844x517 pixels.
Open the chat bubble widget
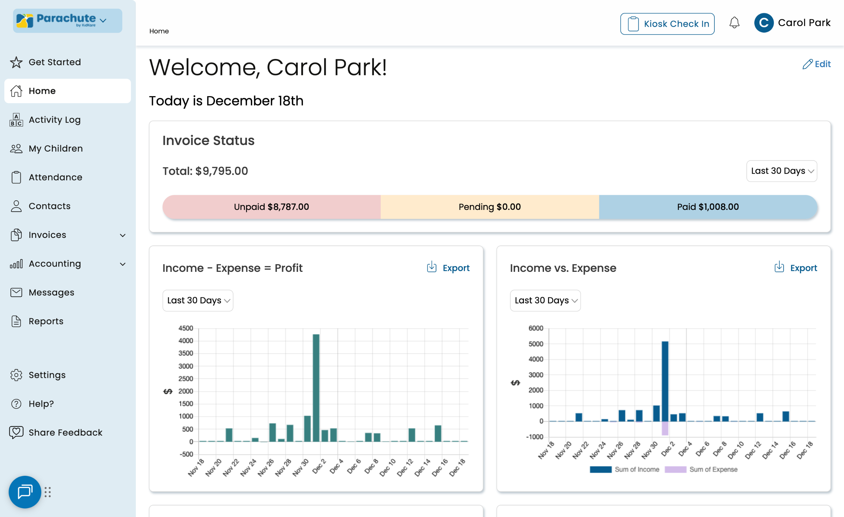25,492
